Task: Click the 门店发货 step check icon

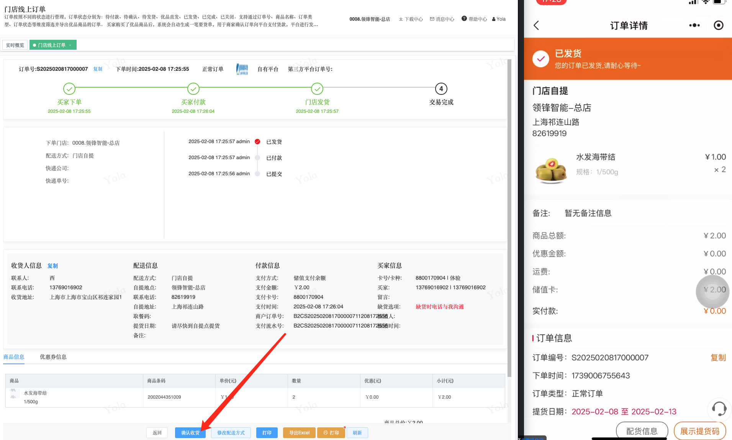Action: click(317, 89)
